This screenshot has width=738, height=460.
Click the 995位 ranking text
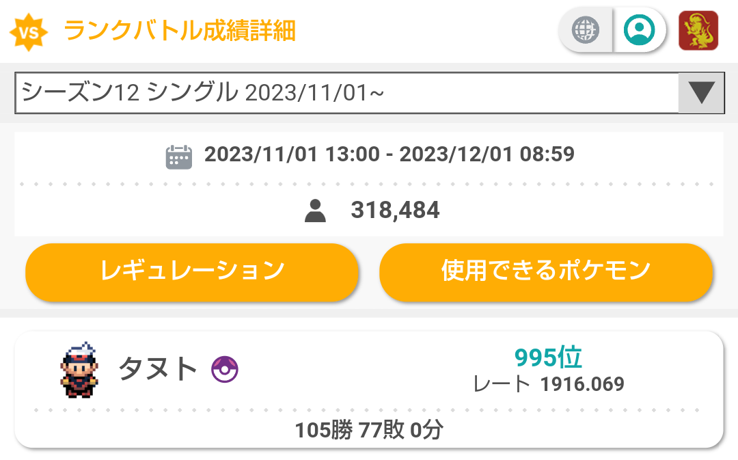tap(548, 357)
